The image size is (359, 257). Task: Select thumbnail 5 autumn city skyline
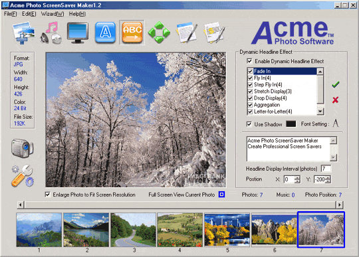click(x=227, y=230)
